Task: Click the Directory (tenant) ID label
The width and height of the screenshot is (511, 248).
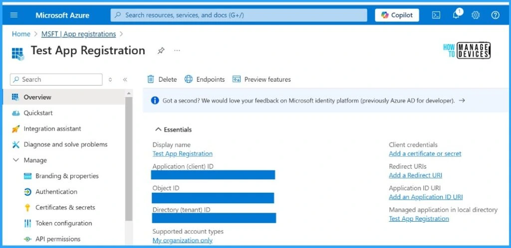Action: [x=181, y=210]
